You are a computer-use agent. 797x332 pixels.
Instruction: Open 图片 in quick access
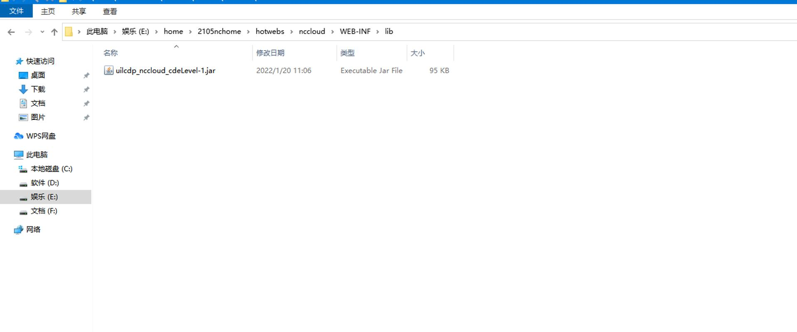(x=38, y=117)
